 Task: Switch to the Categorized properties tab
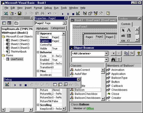point(58,28)
